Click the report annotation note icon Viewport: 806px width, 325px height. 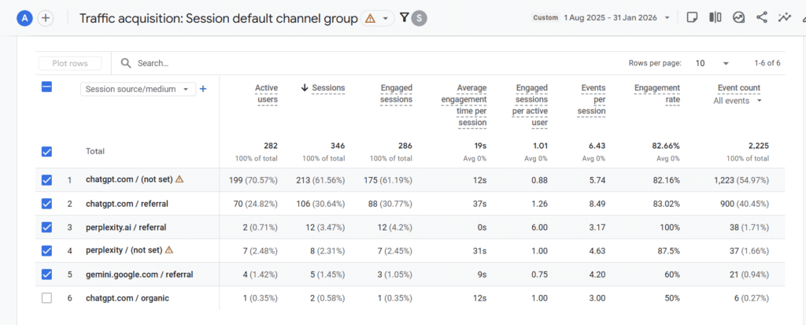click(x=692, y=17)
